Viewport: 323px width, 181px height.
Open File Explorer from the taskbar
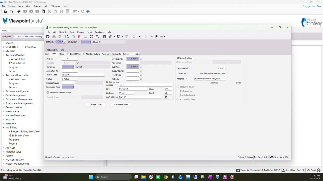click(x=143, y=177)
